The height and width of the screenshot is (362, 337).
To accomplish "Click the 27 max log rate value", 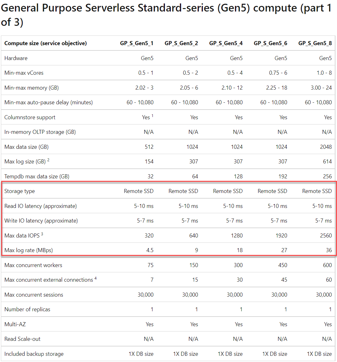I will (x=284, y=250).
